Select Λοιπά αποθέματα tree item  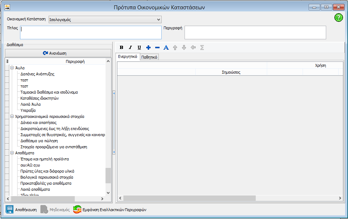coord(35,189)
